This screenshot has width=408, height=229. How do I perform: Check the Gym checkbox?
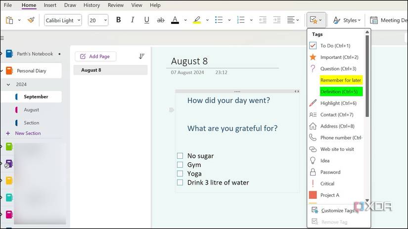click(x=180, y=165)
